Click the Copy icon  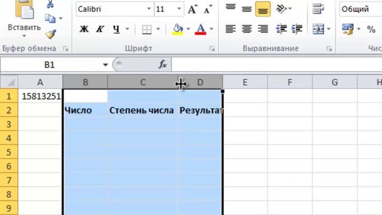(50, 19)
